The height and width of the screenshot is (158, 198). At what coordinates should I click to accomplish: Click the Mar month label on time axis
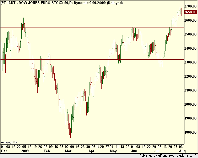point(68,151)
